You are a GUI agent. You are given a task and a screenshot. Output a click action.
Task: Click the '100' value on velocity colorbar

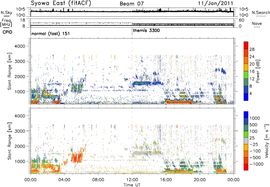(253, 131)
